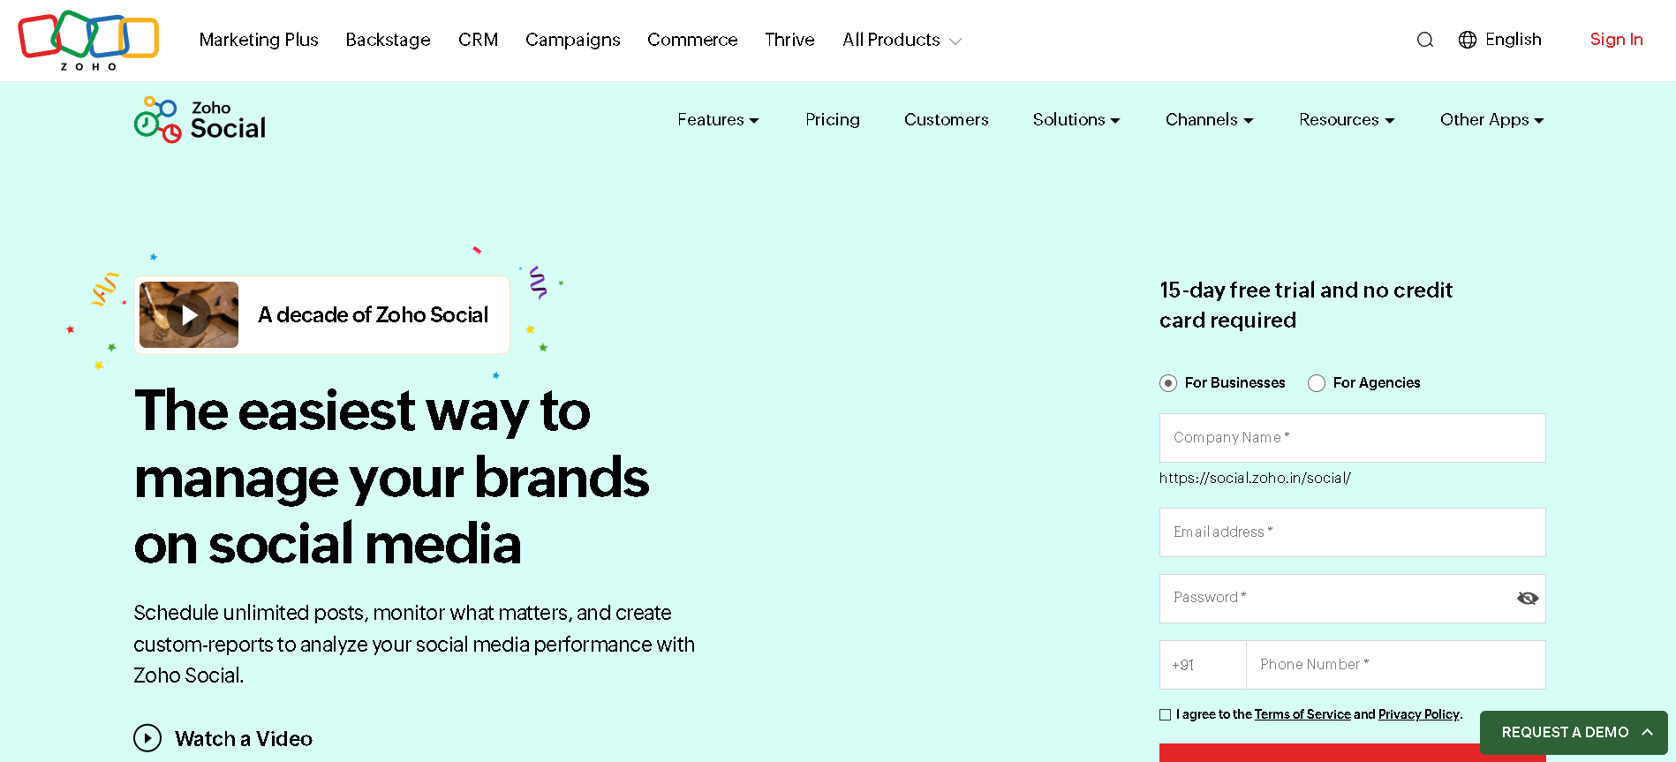Image resolution: width=1676 pixels, height=762 pixels.
Task: Open the search magnifier icon
Action: pos(1424,40)
